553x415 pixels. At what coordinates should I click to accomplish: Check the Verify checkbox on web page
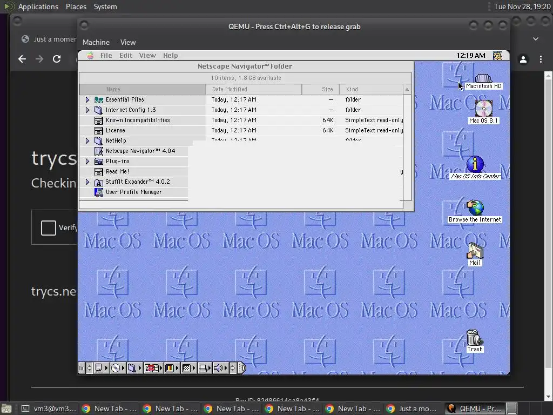(x=49, y=227)
